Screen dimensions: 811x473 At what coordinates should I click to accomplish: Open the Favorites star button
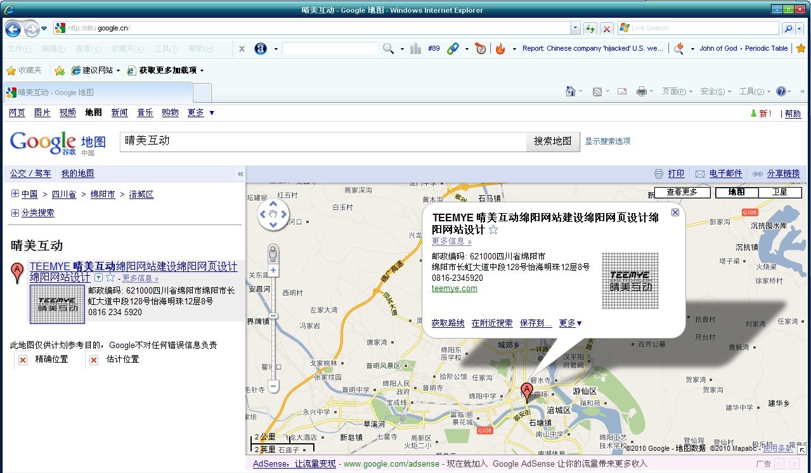pyautogui.click(x=23, y=70)
